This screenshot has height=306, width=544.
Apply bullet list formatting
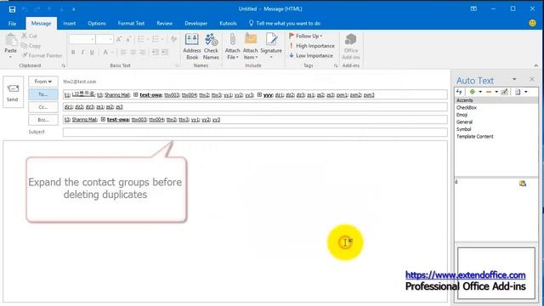pyautogui.click(x=141, y=39)
